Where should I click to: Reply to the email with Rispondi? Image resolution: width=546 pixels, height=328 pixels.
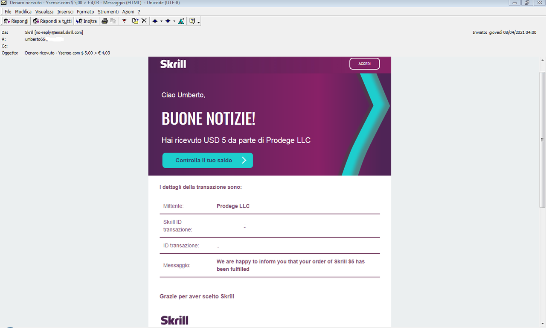(16, 21)
